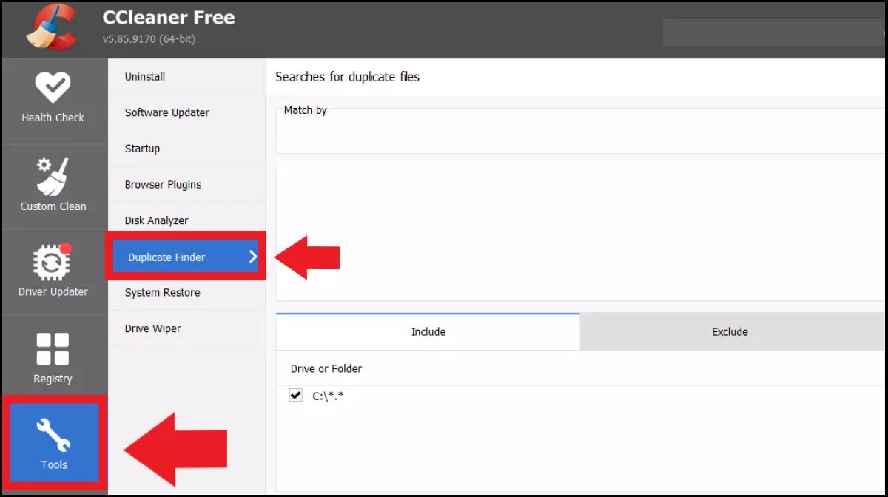Click the CCleaner logo icon

(x=52, y=27)
